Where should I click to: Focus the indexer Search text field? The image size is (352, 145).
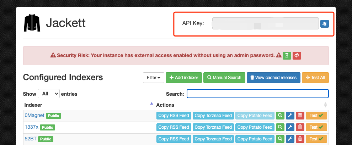click(x=257, y=94)
